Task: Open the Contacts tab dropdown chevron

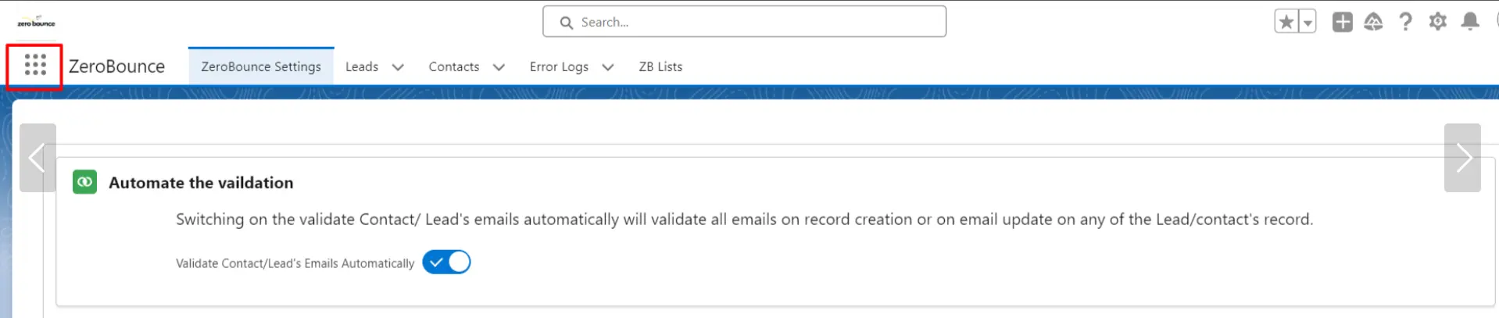Action: point(499,67)
